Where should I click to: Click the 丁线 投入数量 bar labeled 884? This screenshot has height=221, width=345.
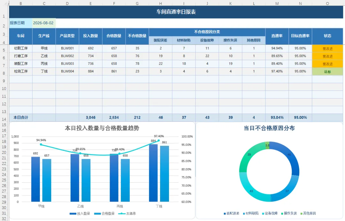pyautogui.click(x=153, y=173)
